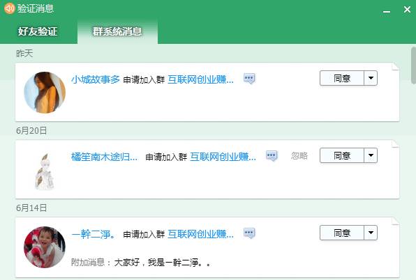This screenshot has height=280, width=416.
Task: Open group link 互联网创业赚... in 橘笙南木途归 row
Action: tap(223, 157)
